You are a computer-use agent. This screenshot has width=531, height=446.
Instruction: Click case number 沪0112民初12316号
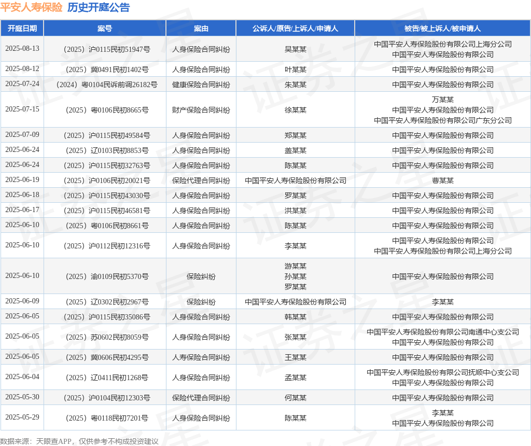click(x=107, y=246)
